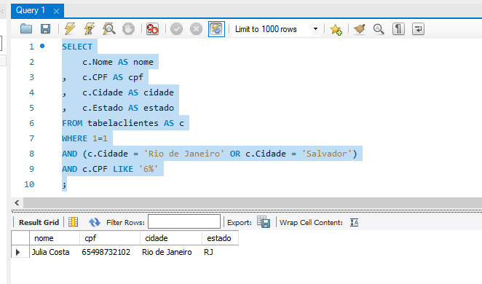Sort by the estado column header
Viewport: 482px width, 284px height.
pyautogui.click(x=220, y=238)
